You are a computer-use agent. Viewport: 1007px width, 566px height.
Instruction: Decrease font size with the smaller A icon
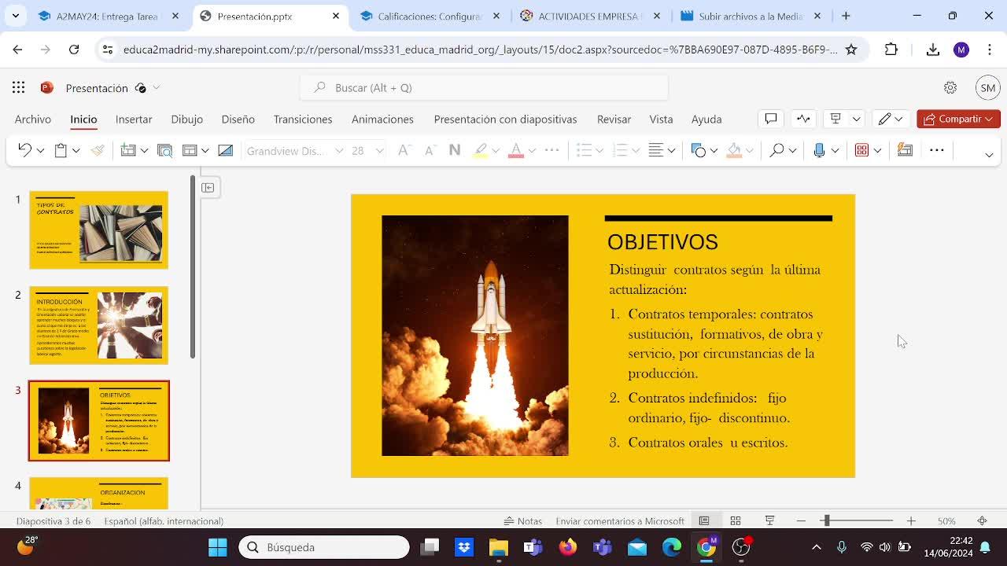pyautogui.click(x=430, y=150)
